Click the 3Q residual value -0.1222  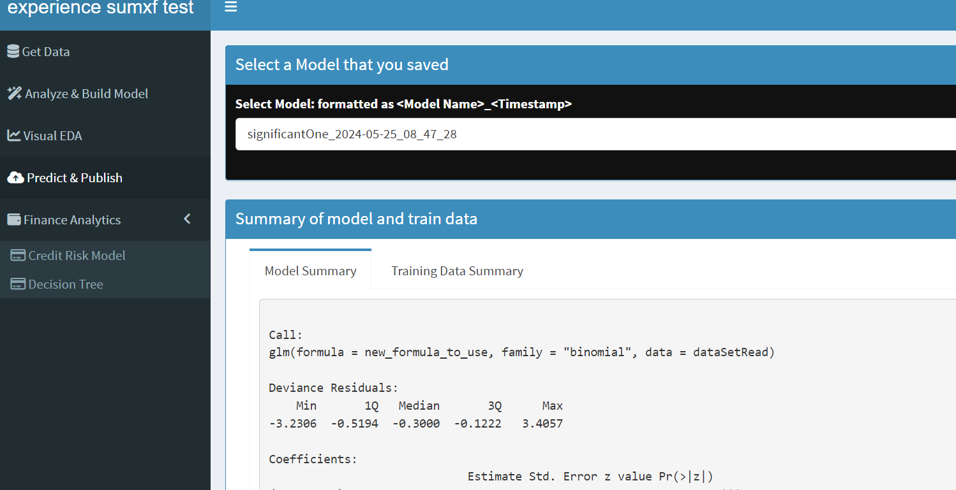point(478,423)
